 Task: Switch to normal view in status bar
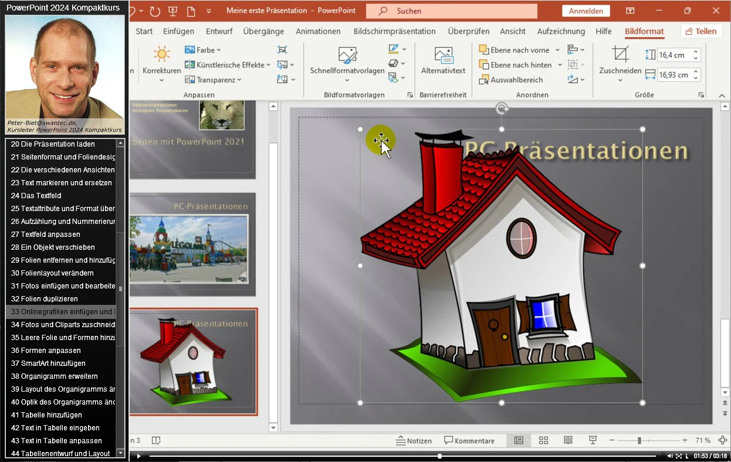click(519, 440)
